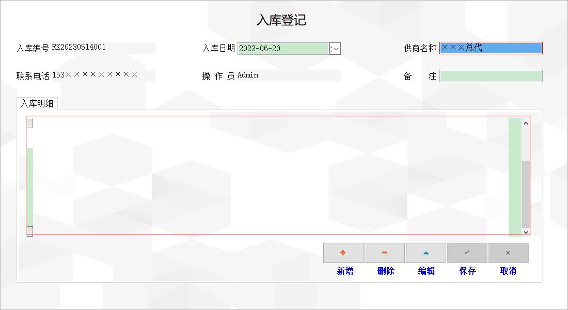The height and width of the screenshot is (310, 568).
Task: Select the 供商名称 input field
Action: [491, 48]
